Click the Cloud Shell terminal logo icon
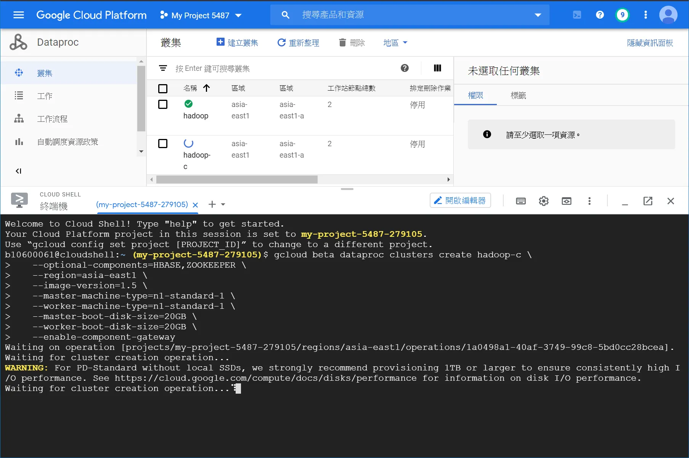The image size is (689, 458). click(x=19, y=200)
